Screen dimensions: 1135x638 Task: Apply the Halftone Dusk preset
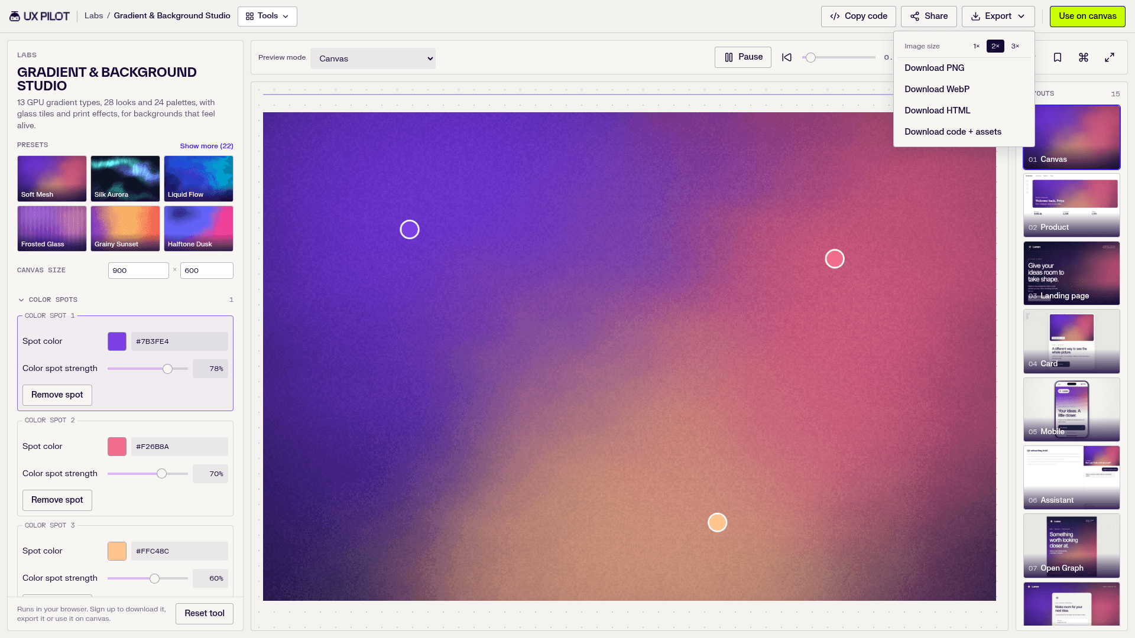[x=199, y=229]
